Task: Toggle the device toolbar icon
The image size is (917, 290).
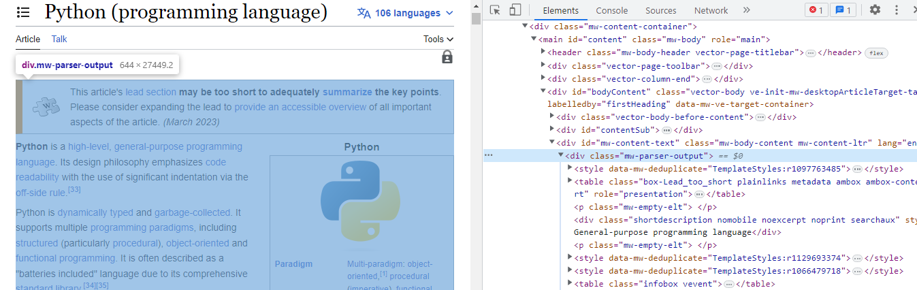Action: pos(515,10)
